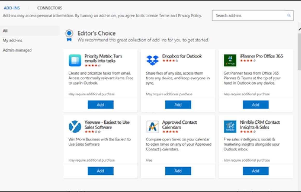The height and width of the screenshot is (192, 301).
Task: Open Priority Matrix: Turn emails into tasks title
Action: click(x=103, y=58)
